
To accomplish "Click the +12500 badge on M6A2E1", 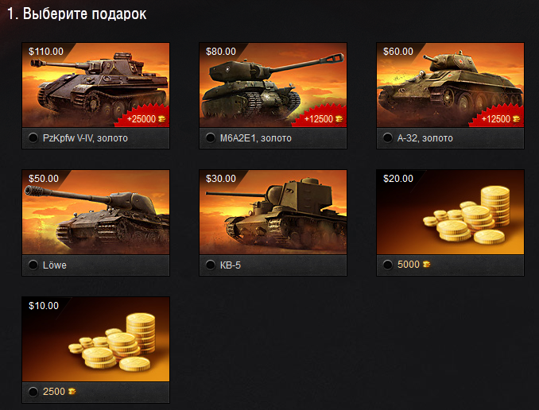I will (x=320, y=117).
